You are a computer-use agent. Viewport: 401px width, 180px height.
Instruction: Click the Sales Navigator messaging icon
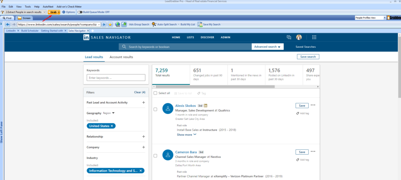[x=289, y=37]
